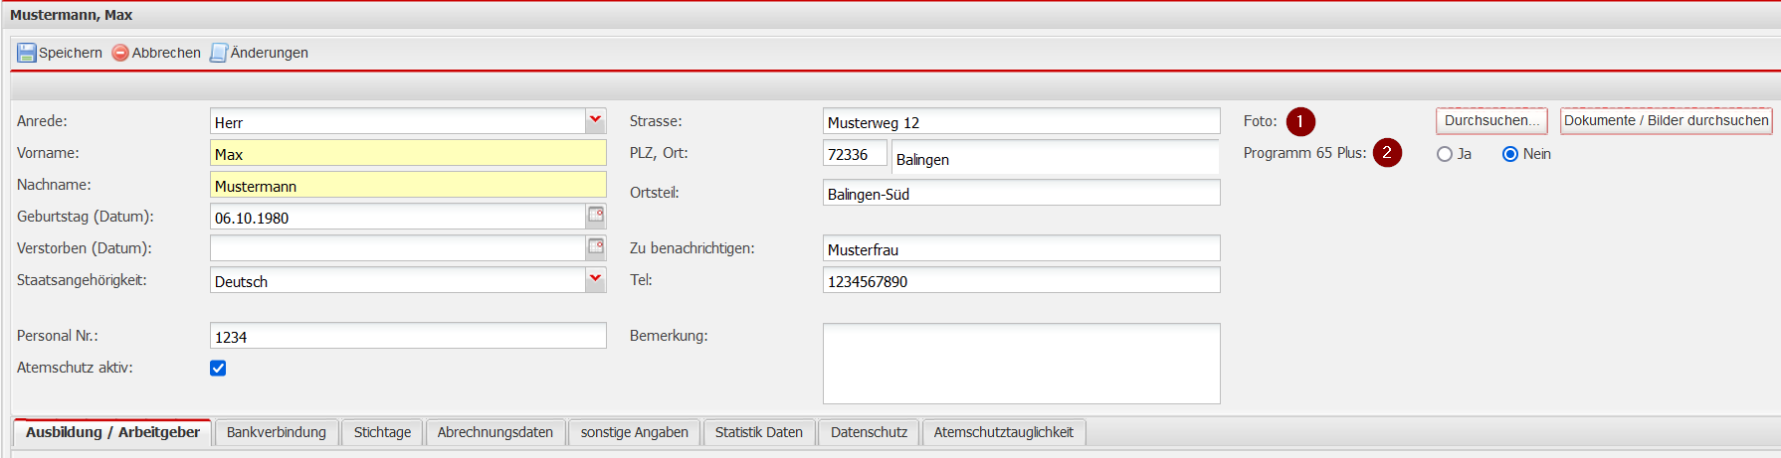This screenshot has width=1781, height=458.
Task: Open the Geburtstag calendar picker icon
Action: coord(596,215)
